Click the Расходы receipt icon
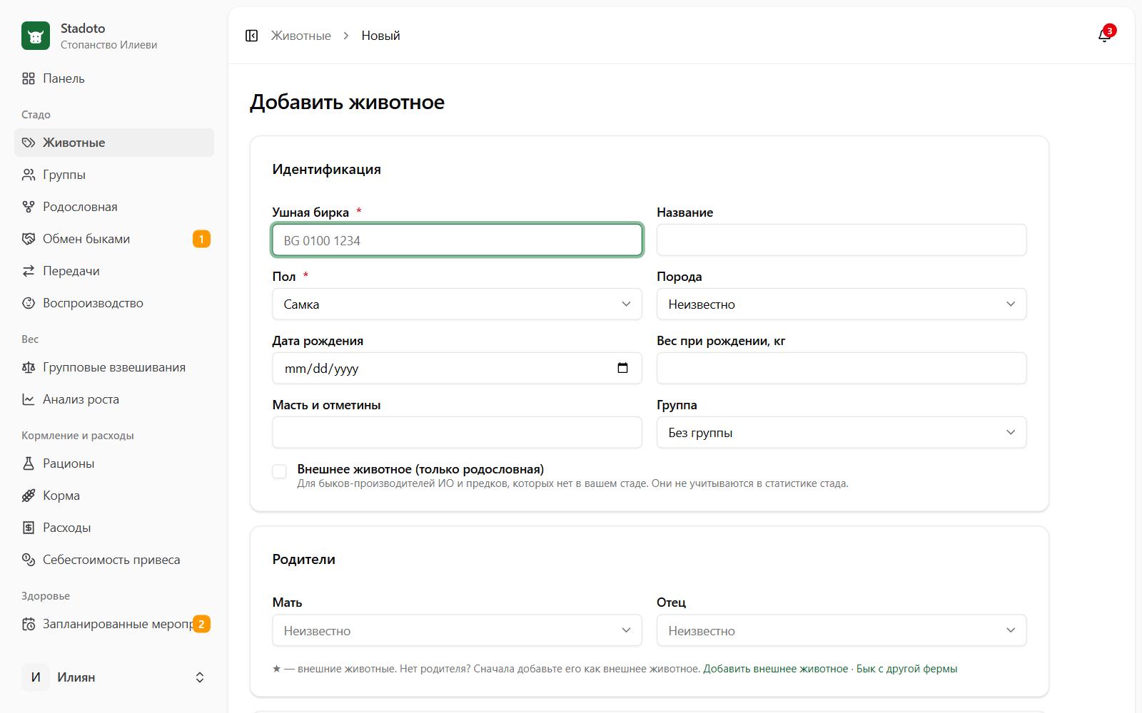1142x713 pixels. click(x=29, y=528)
